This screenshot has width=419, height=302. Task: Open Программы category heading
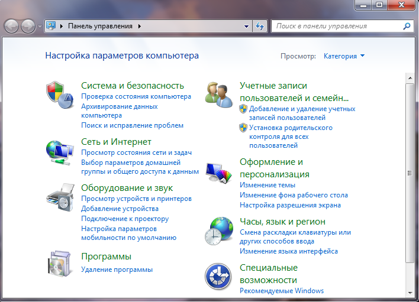pyautogui.click(x=107, y=256)
